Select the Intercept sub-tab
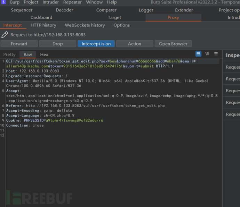Screen dimensions: 240x207 (13, 25)
